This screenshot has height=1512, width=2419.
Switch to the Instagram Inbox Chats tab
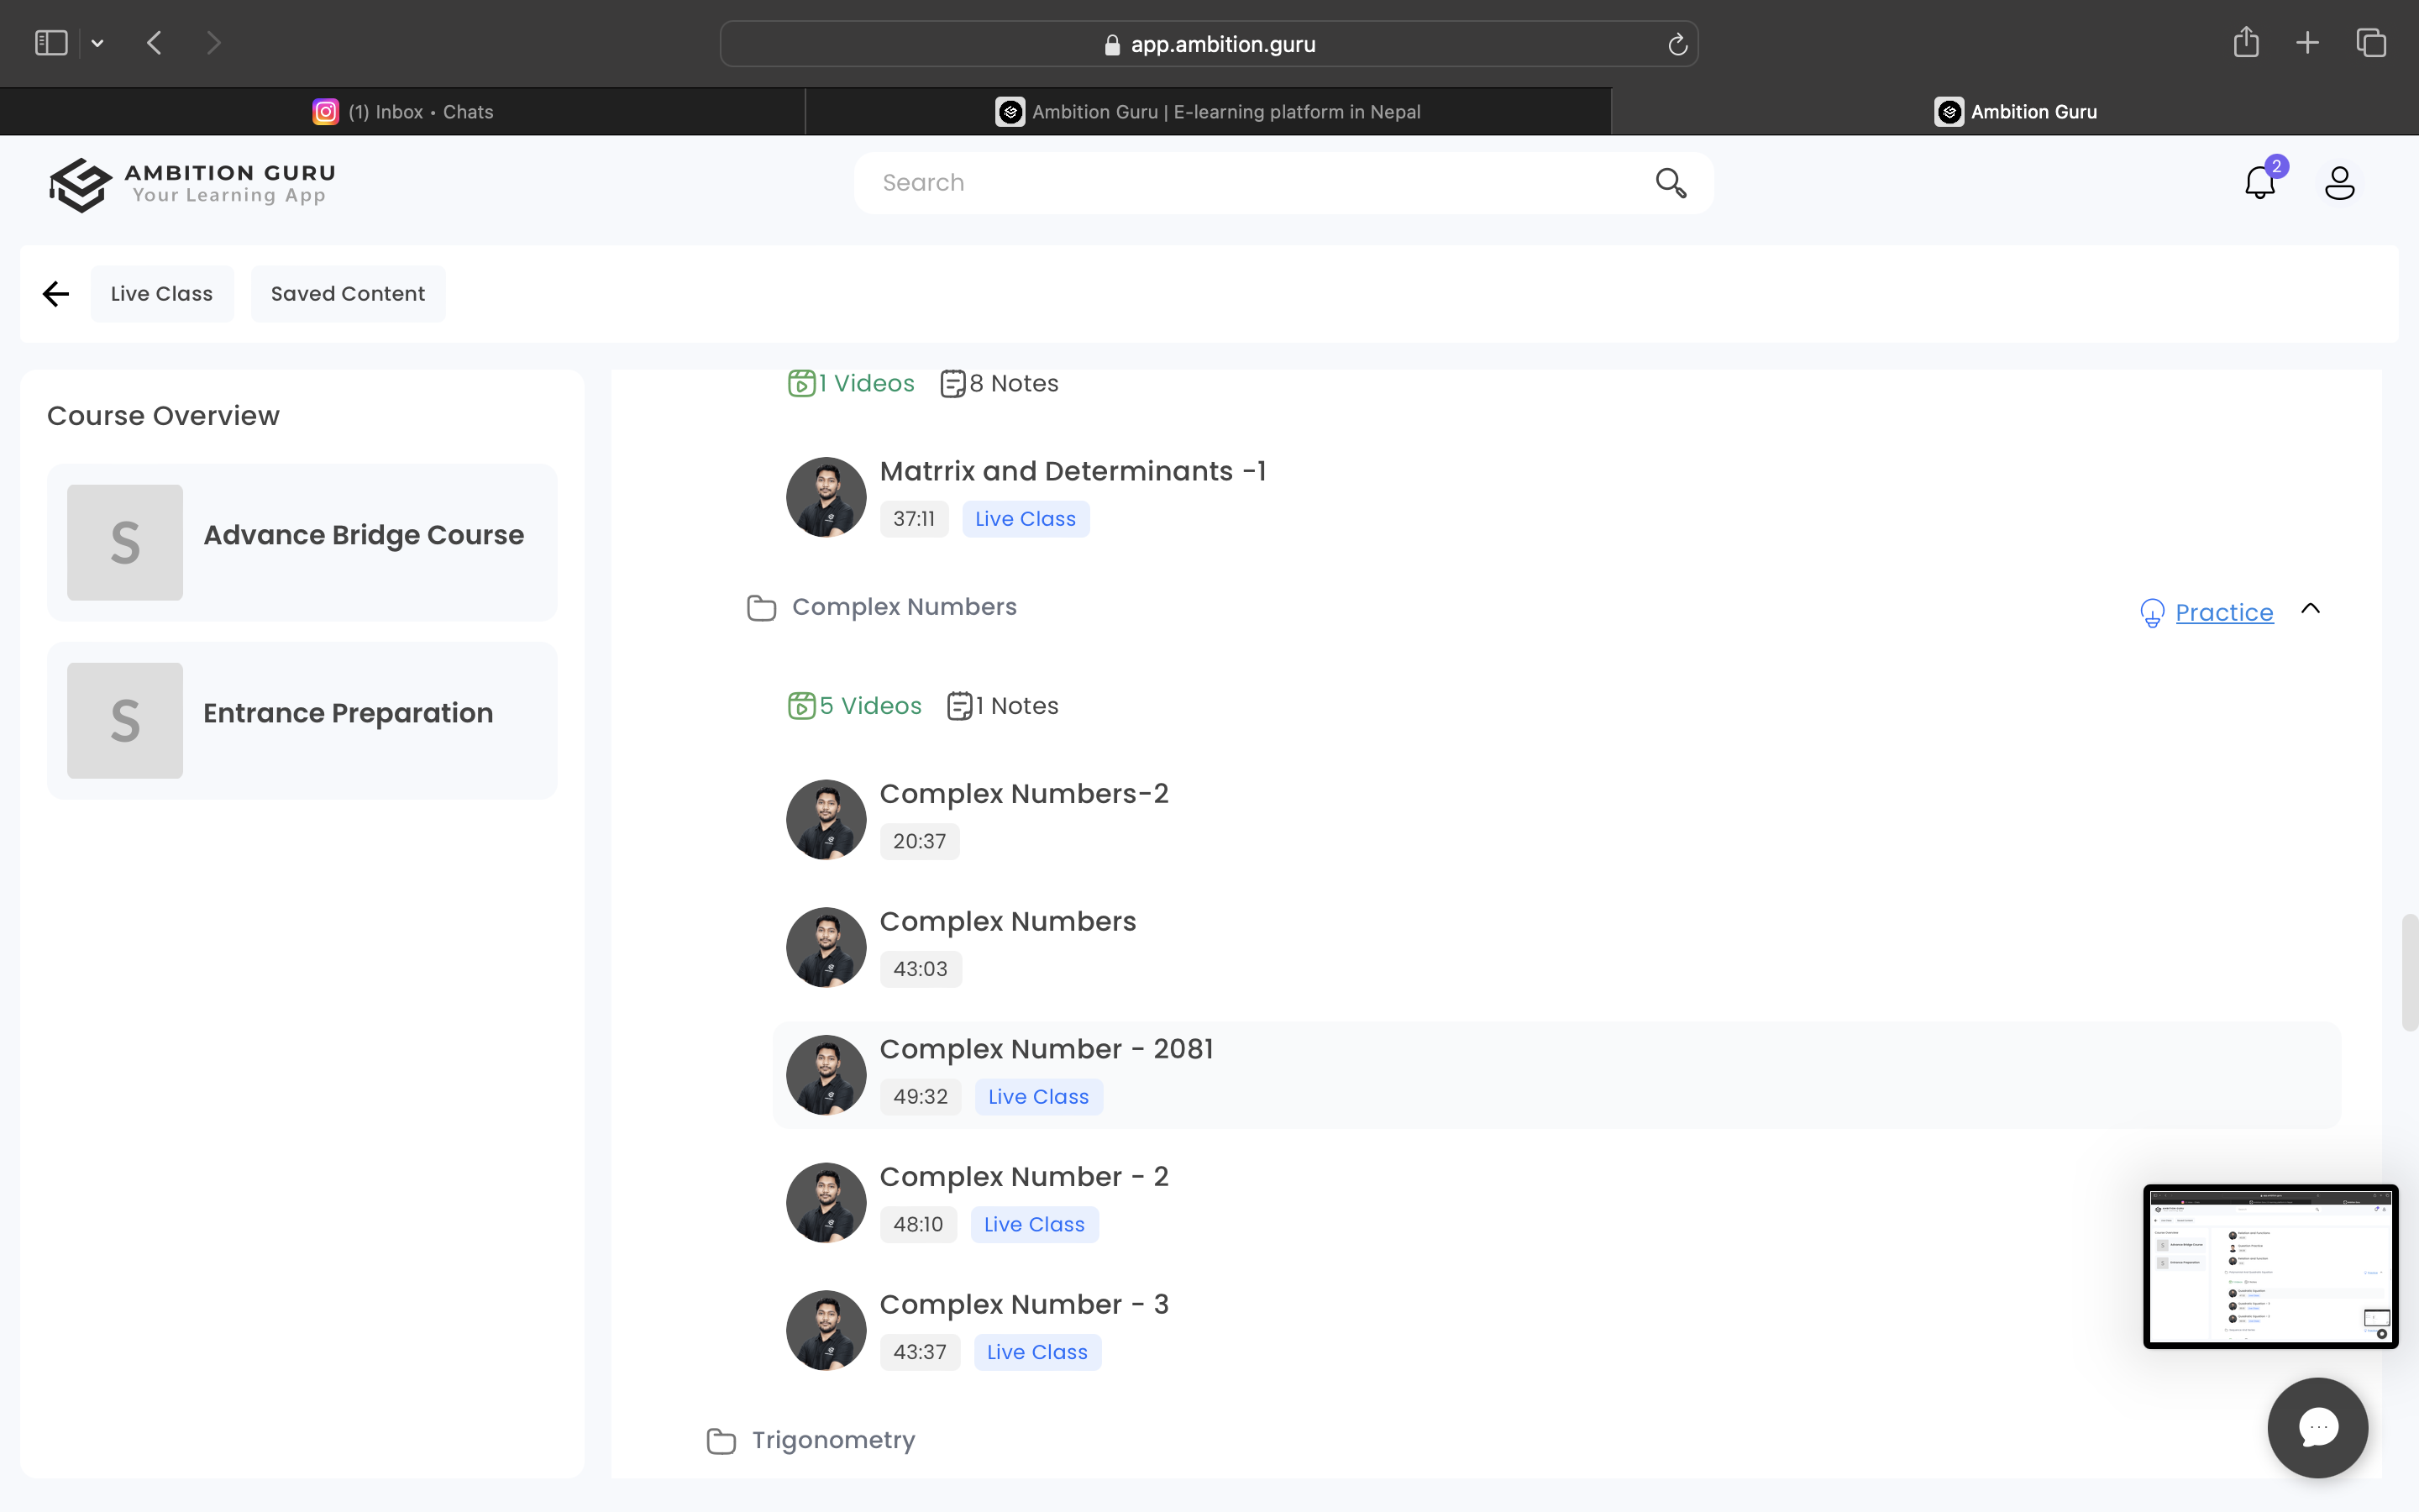403,112
